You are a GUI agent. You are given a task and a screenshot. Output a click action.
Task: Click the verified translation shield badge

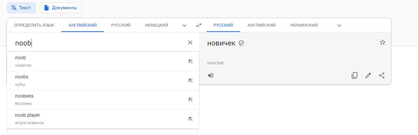coord(241,43)
